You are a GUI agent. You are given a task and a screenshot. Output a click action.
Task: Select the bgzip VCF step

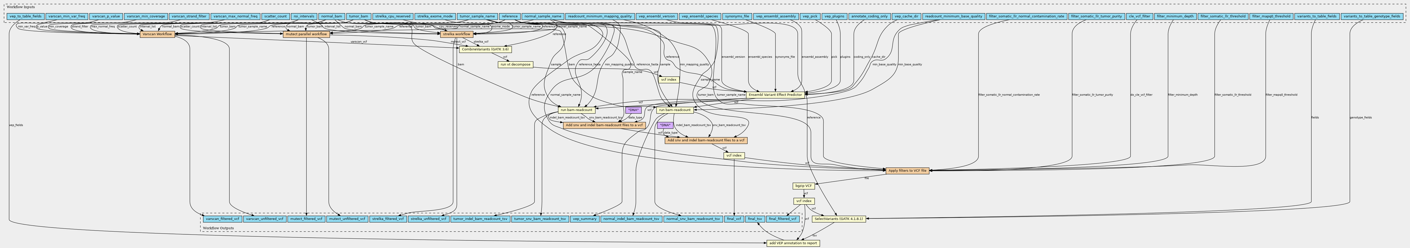click(x=804, y=186)
